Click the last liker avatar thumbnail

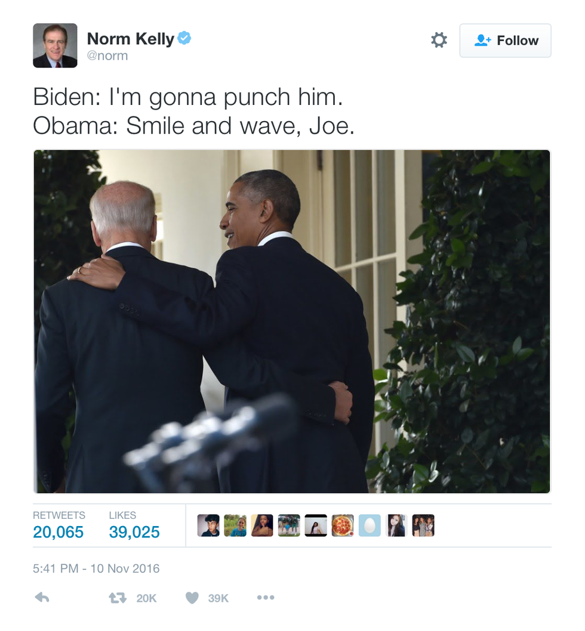423,525
